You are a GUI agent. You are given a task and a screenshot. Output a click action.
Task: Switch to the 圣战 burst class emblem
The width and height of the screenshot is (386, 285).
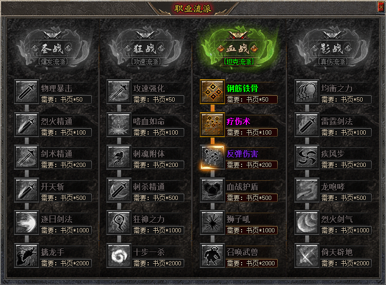(x=53, y=48)
